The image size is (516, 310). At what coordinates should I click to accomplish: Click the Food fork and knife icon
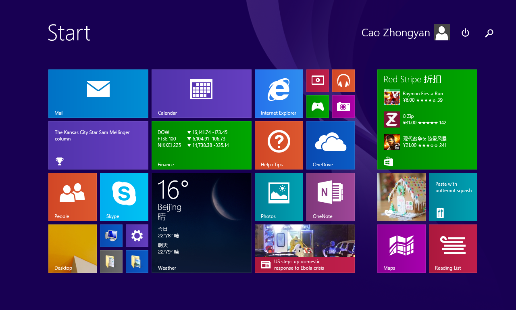(x=440, y=213)
